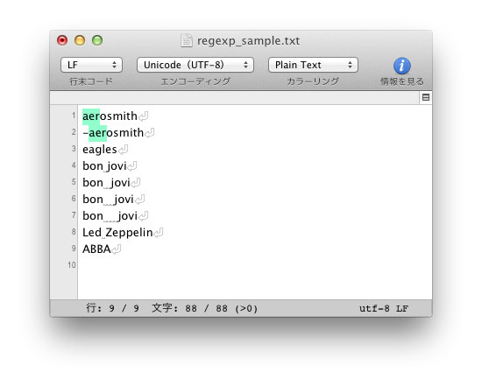This screenshot has width=482, height=386.
Task: Click the yellow minimize button
Action: (x=80, y=40)
